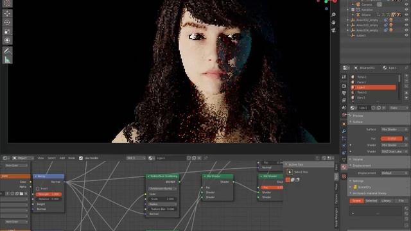Viewport: 411px width, 231px height.
Task: Open the Tool properties tab icon
Action: coord(344,77)
